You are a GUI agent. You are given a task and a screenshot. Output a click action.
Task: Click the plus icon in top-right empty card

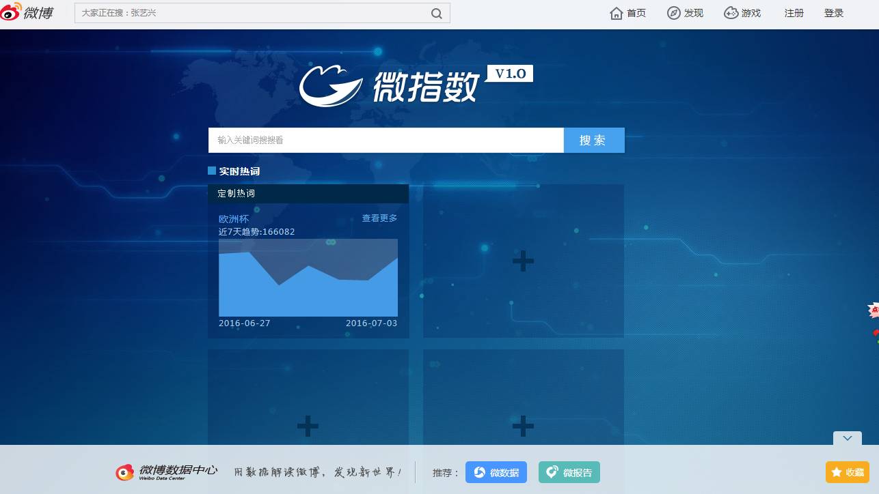coord(523,261)
